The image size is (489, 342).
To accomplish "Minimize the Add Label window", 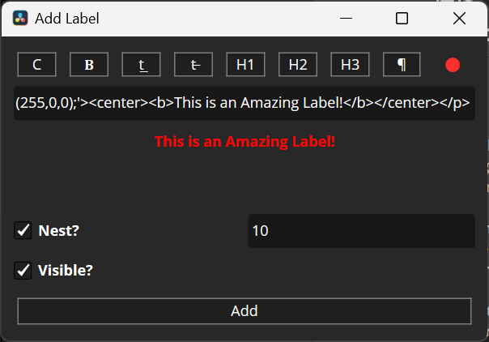I will [x=346, y=18].
